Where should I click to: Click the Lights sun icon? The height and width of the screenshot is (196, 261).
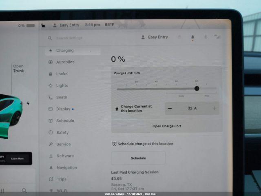point(51,85)
